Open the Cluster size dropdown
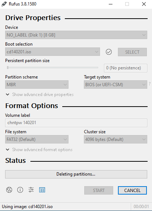 115,139
